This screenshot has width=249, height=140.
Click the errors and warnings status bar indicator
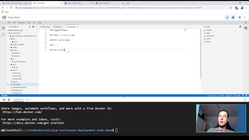click(5, 96)
